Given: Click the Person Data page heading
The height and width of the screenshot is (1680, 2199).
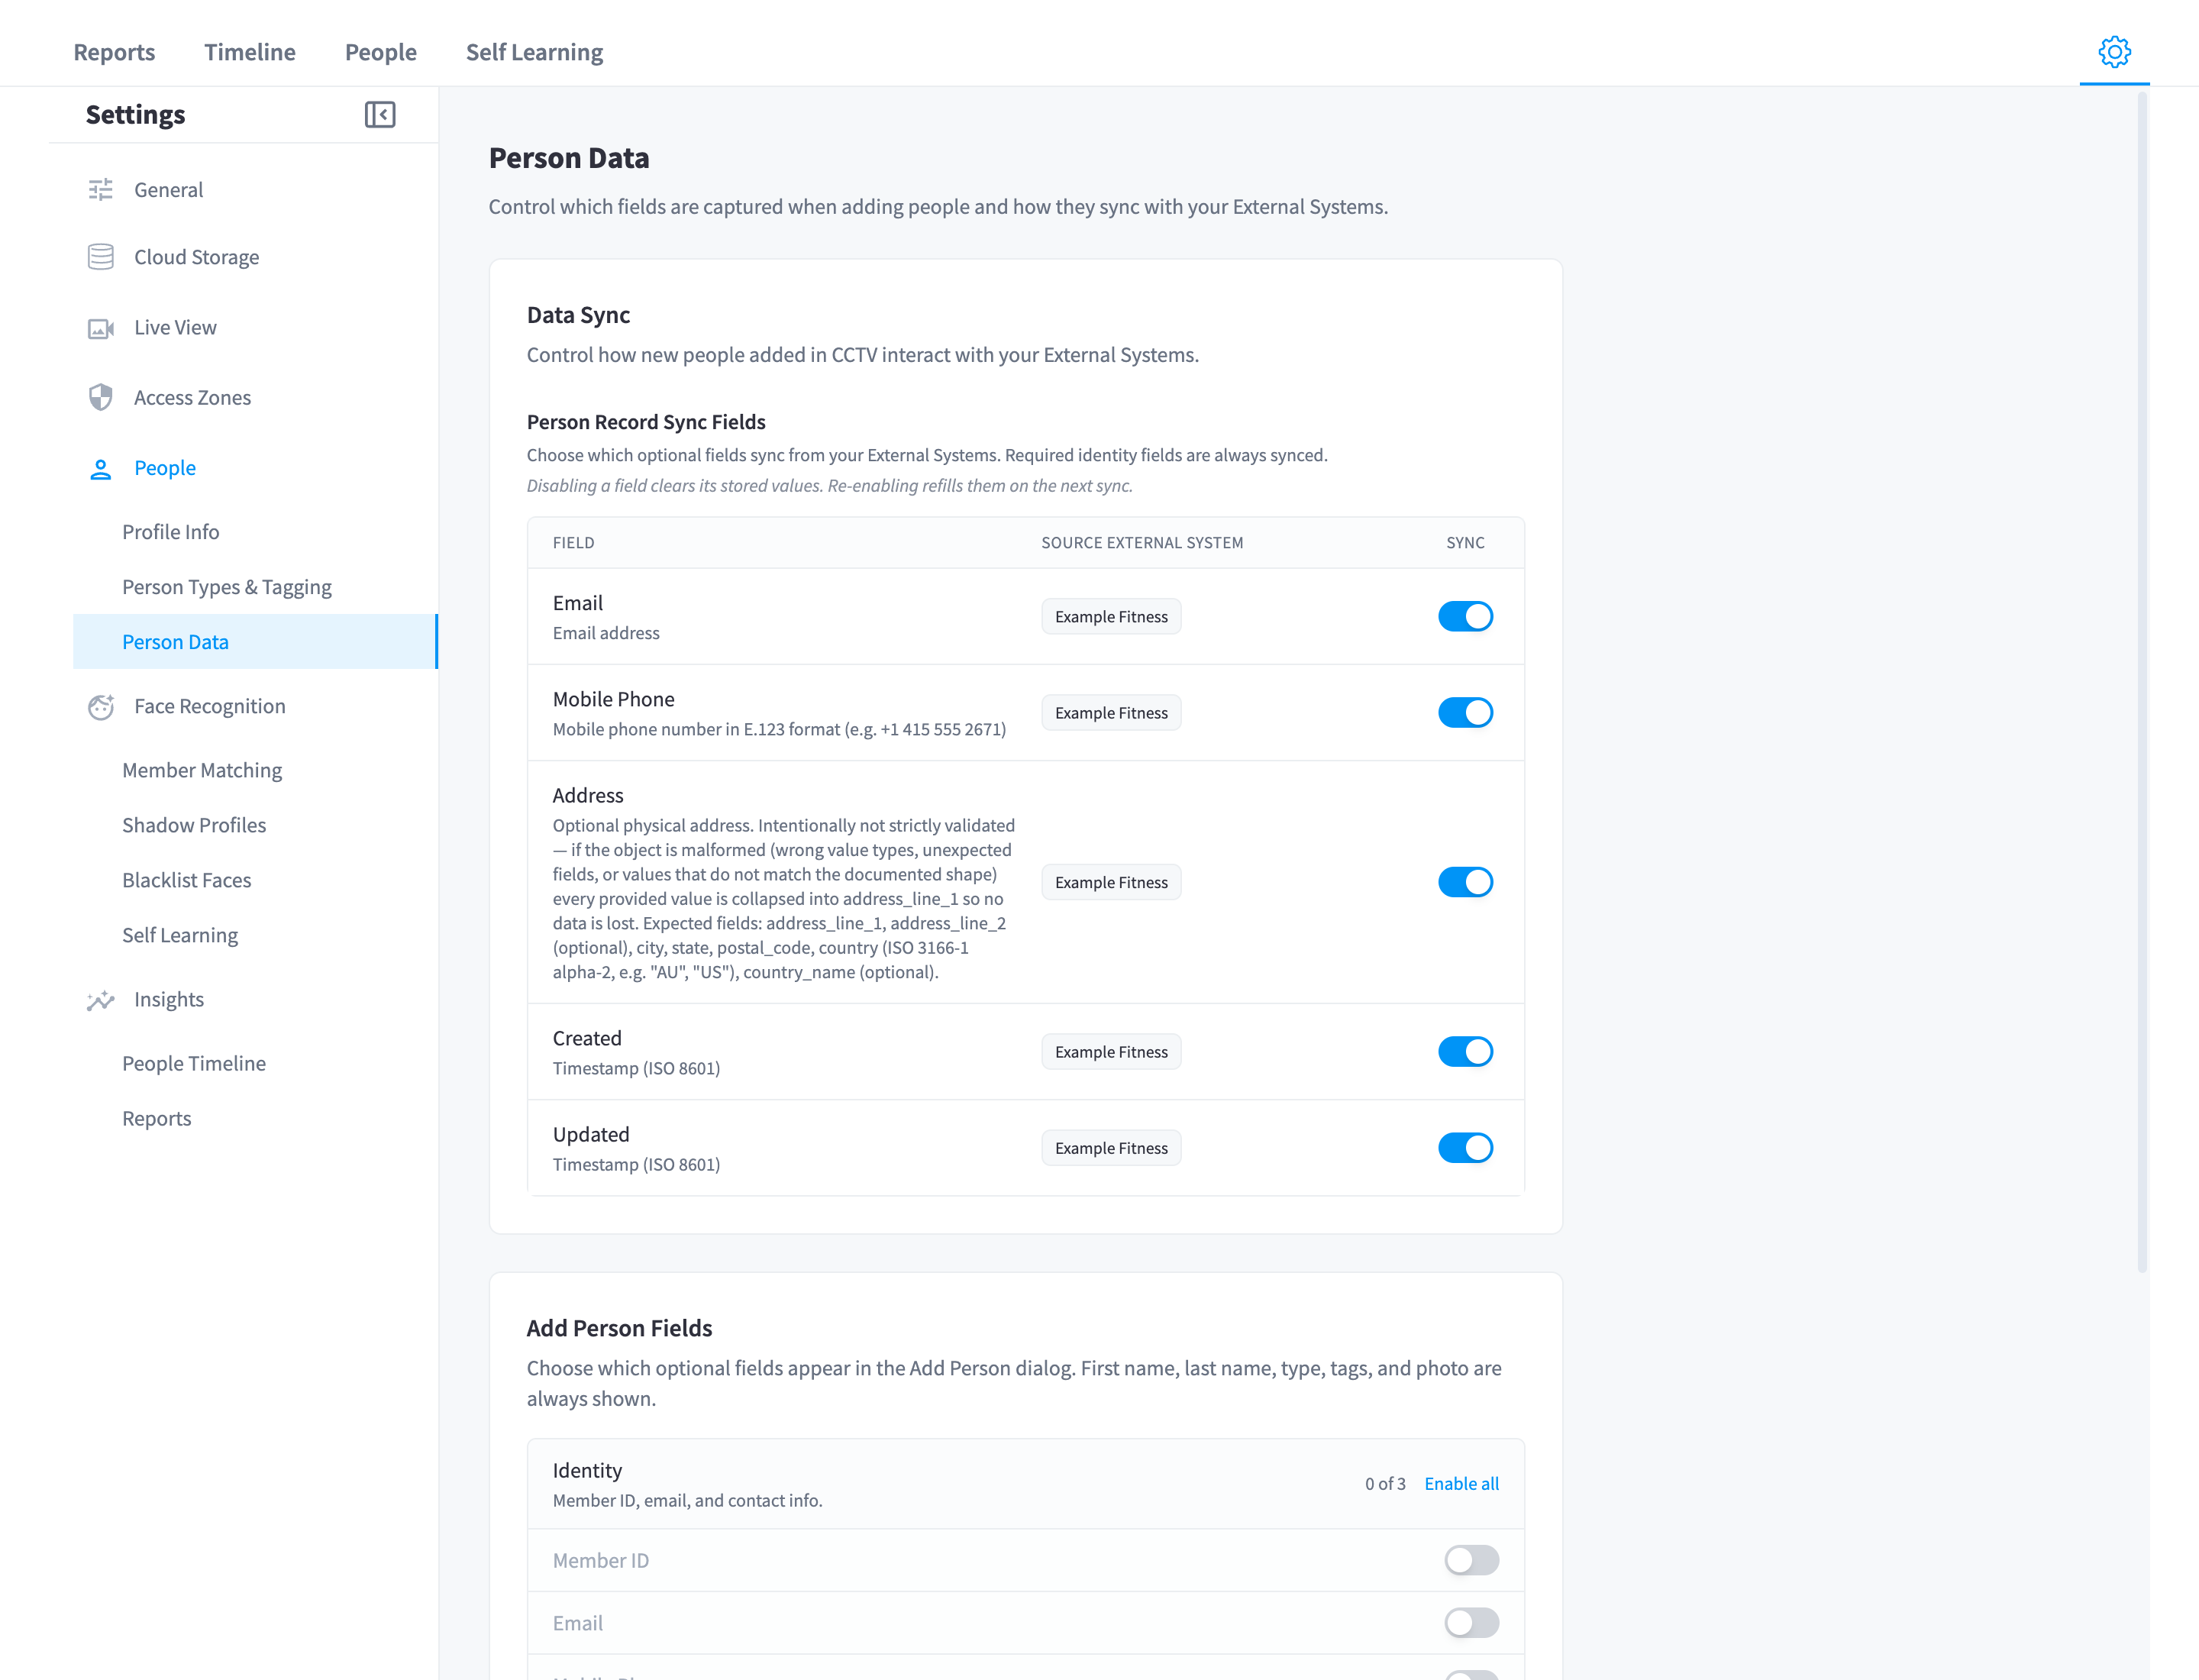Looking at the screenshot, I should (x=569, y=158).
